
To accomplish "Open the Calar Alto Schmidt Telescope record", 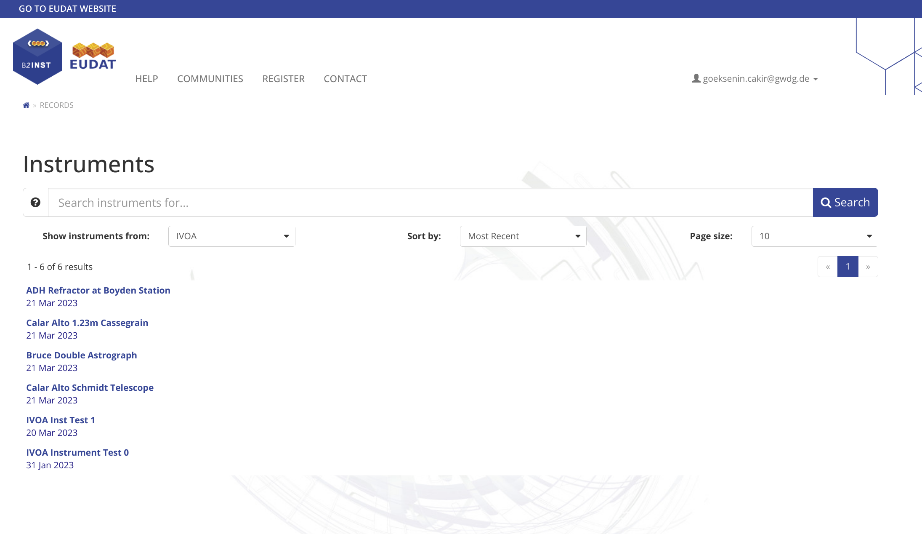I will (90, 387).
